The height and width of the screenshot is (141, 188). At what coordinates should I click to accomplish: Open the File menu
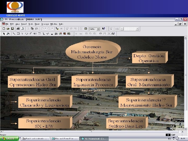pos(7,24)
